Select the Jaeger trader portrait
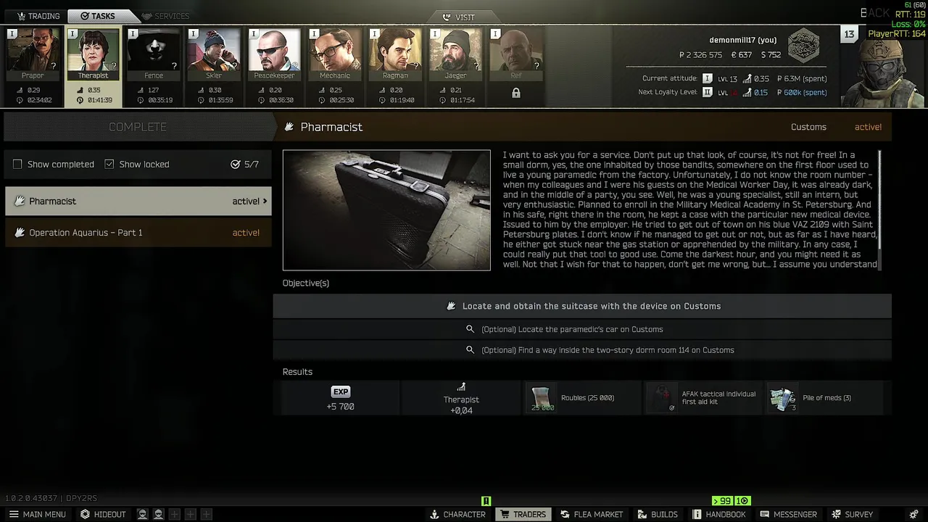This screenshot has height=522, width=928. [x=455, y=54]
